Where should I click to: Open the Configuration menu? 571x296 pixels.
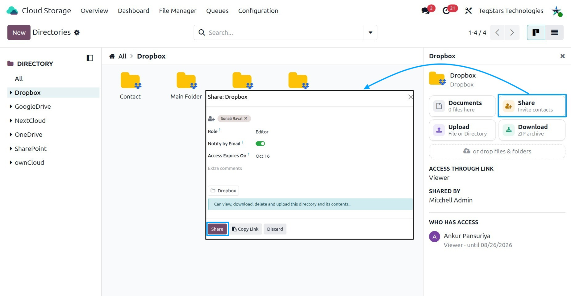click(x=258, y=11)
